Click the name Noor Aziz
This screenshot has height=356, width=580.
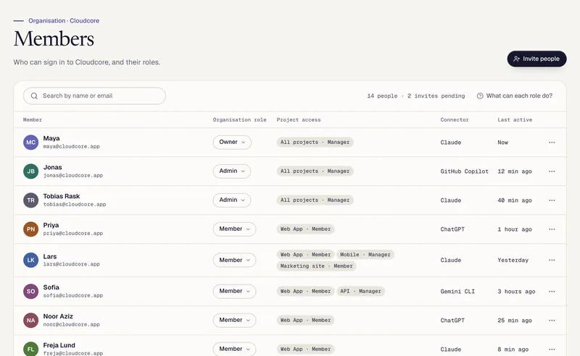pyautogui.click(x=58, y=316)
